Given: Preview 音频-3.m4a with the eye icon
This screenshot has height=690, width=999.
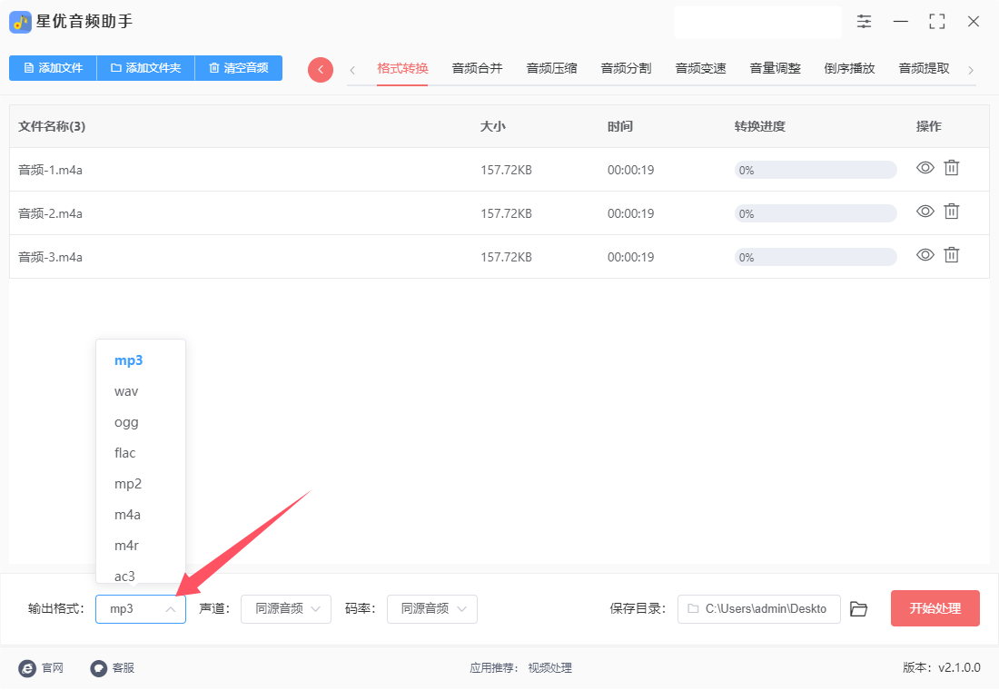Looking at the screenshot, I should 925,255.
